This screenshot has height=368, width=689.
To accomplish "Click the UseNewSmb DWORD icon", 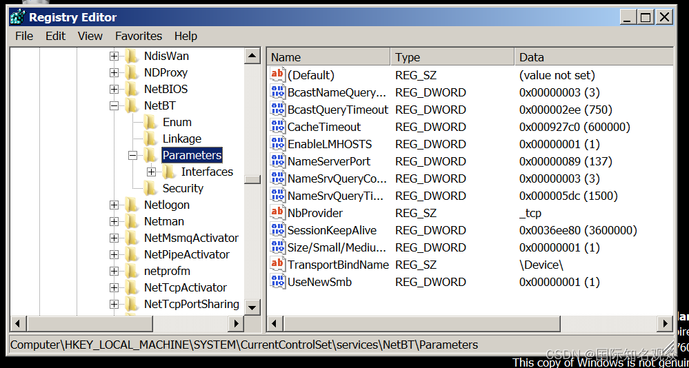I will [x=277, y=282].
